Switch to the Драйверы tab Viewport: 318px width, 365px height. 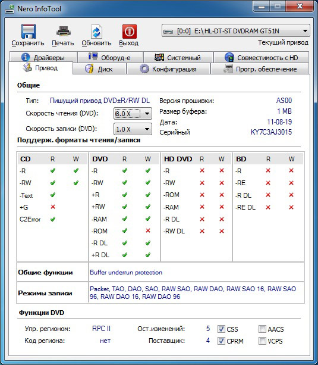click(43, 57)
